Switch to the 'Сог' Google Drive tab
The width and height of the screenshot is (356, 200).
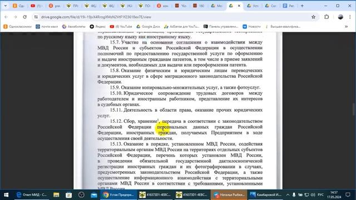(x=271, y=6)
